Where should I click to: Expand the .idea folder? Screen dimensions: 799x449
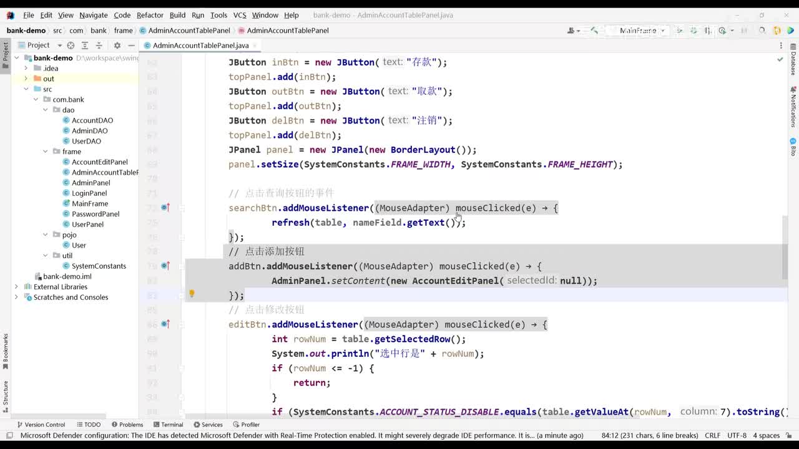26,68
